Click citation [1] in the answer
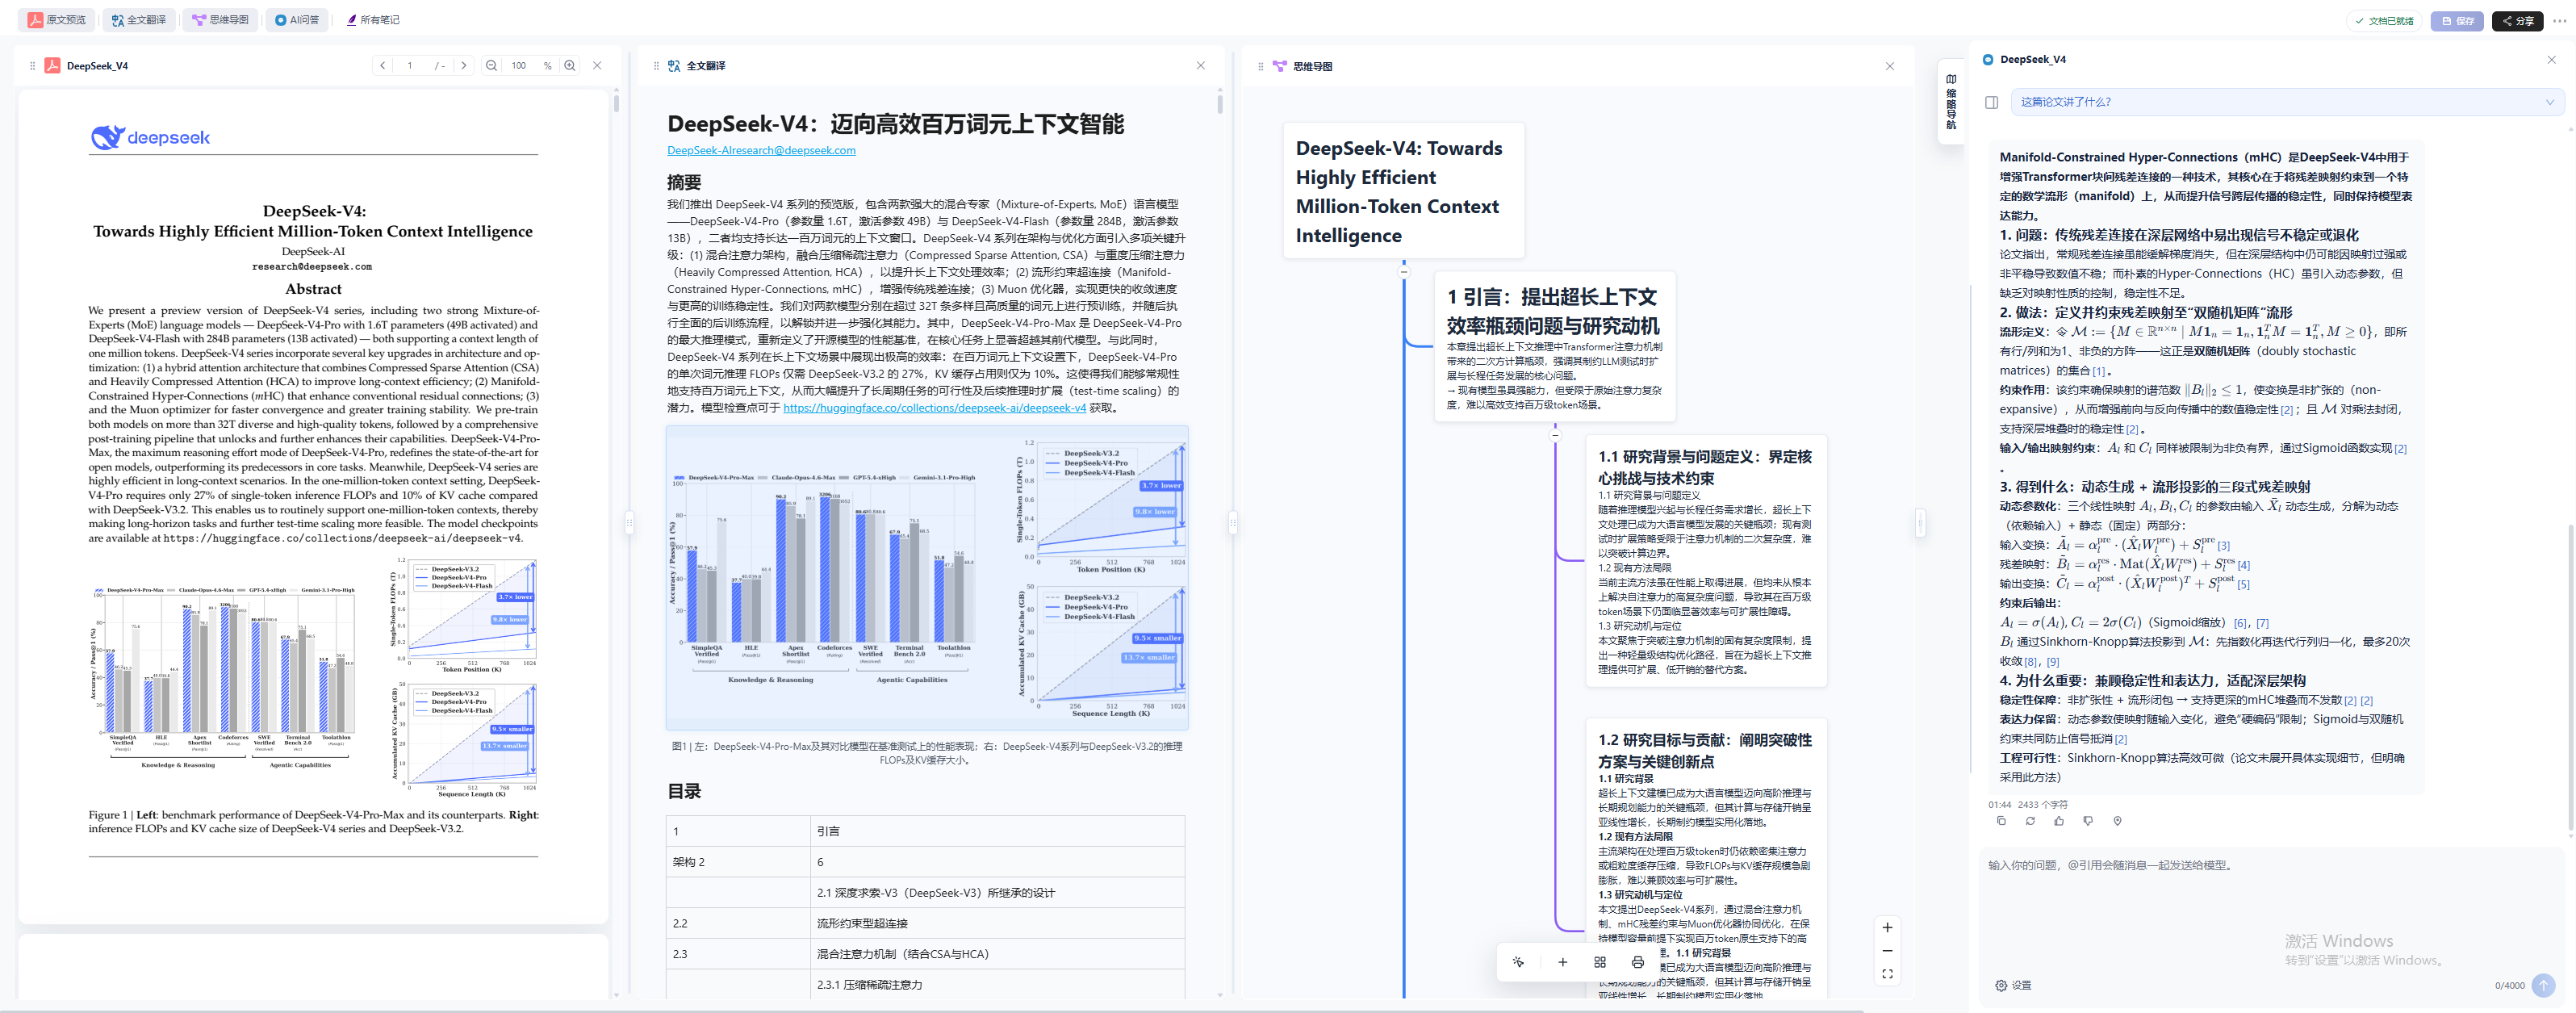 tap(2099, 371)
